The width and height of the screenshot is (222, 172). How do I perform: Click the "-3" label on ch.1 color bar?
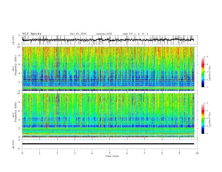(207, 56)
